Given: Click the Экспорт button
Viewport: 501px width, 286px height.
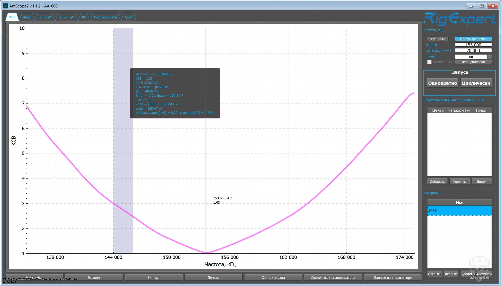Looking at the screenshot, I should coord(94,278).
